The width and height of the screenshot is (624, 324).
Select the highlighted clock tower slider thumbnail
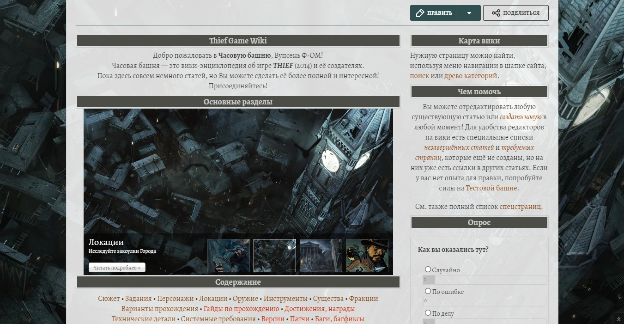coord(275,256)
